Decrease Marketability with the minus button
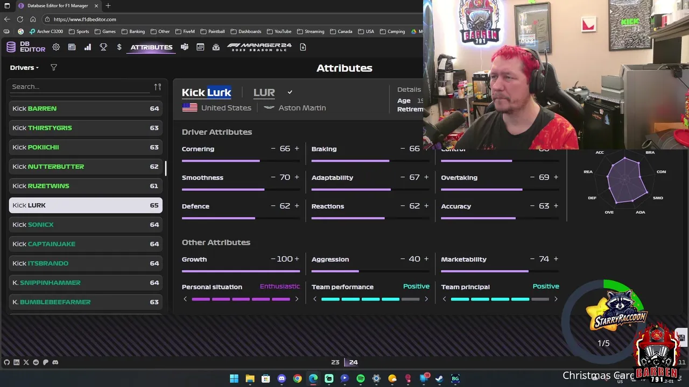Image resolution: width=689 pixels, height=387 pixels. point(533,259)
